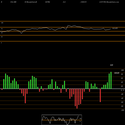The image size is (125, 125).
Task: Click the MR histogram title label
Action: point(111,65)
